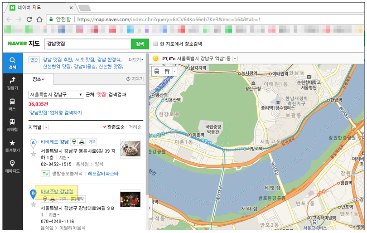367x233 pixels.
Task: Open the location dropdown next to 역삼1동
Action: coord(235,58)
